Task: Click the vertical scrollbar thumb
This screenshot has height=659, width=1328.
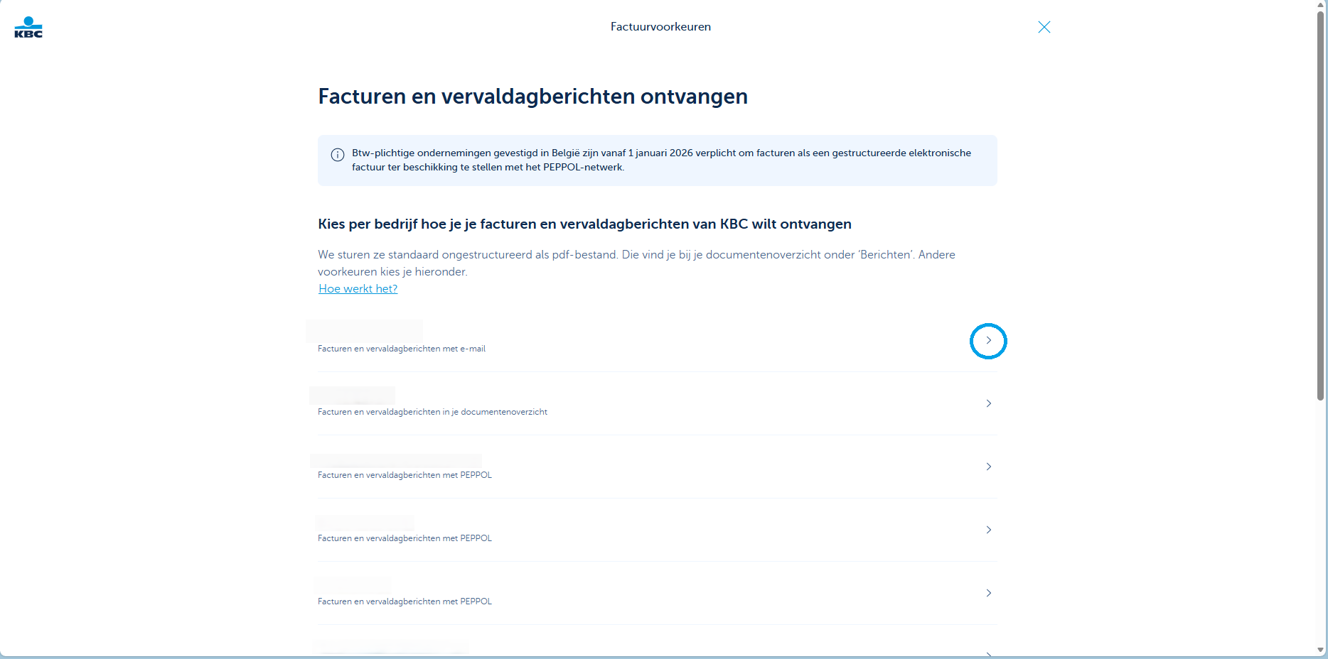Action: pos(1321,206)
